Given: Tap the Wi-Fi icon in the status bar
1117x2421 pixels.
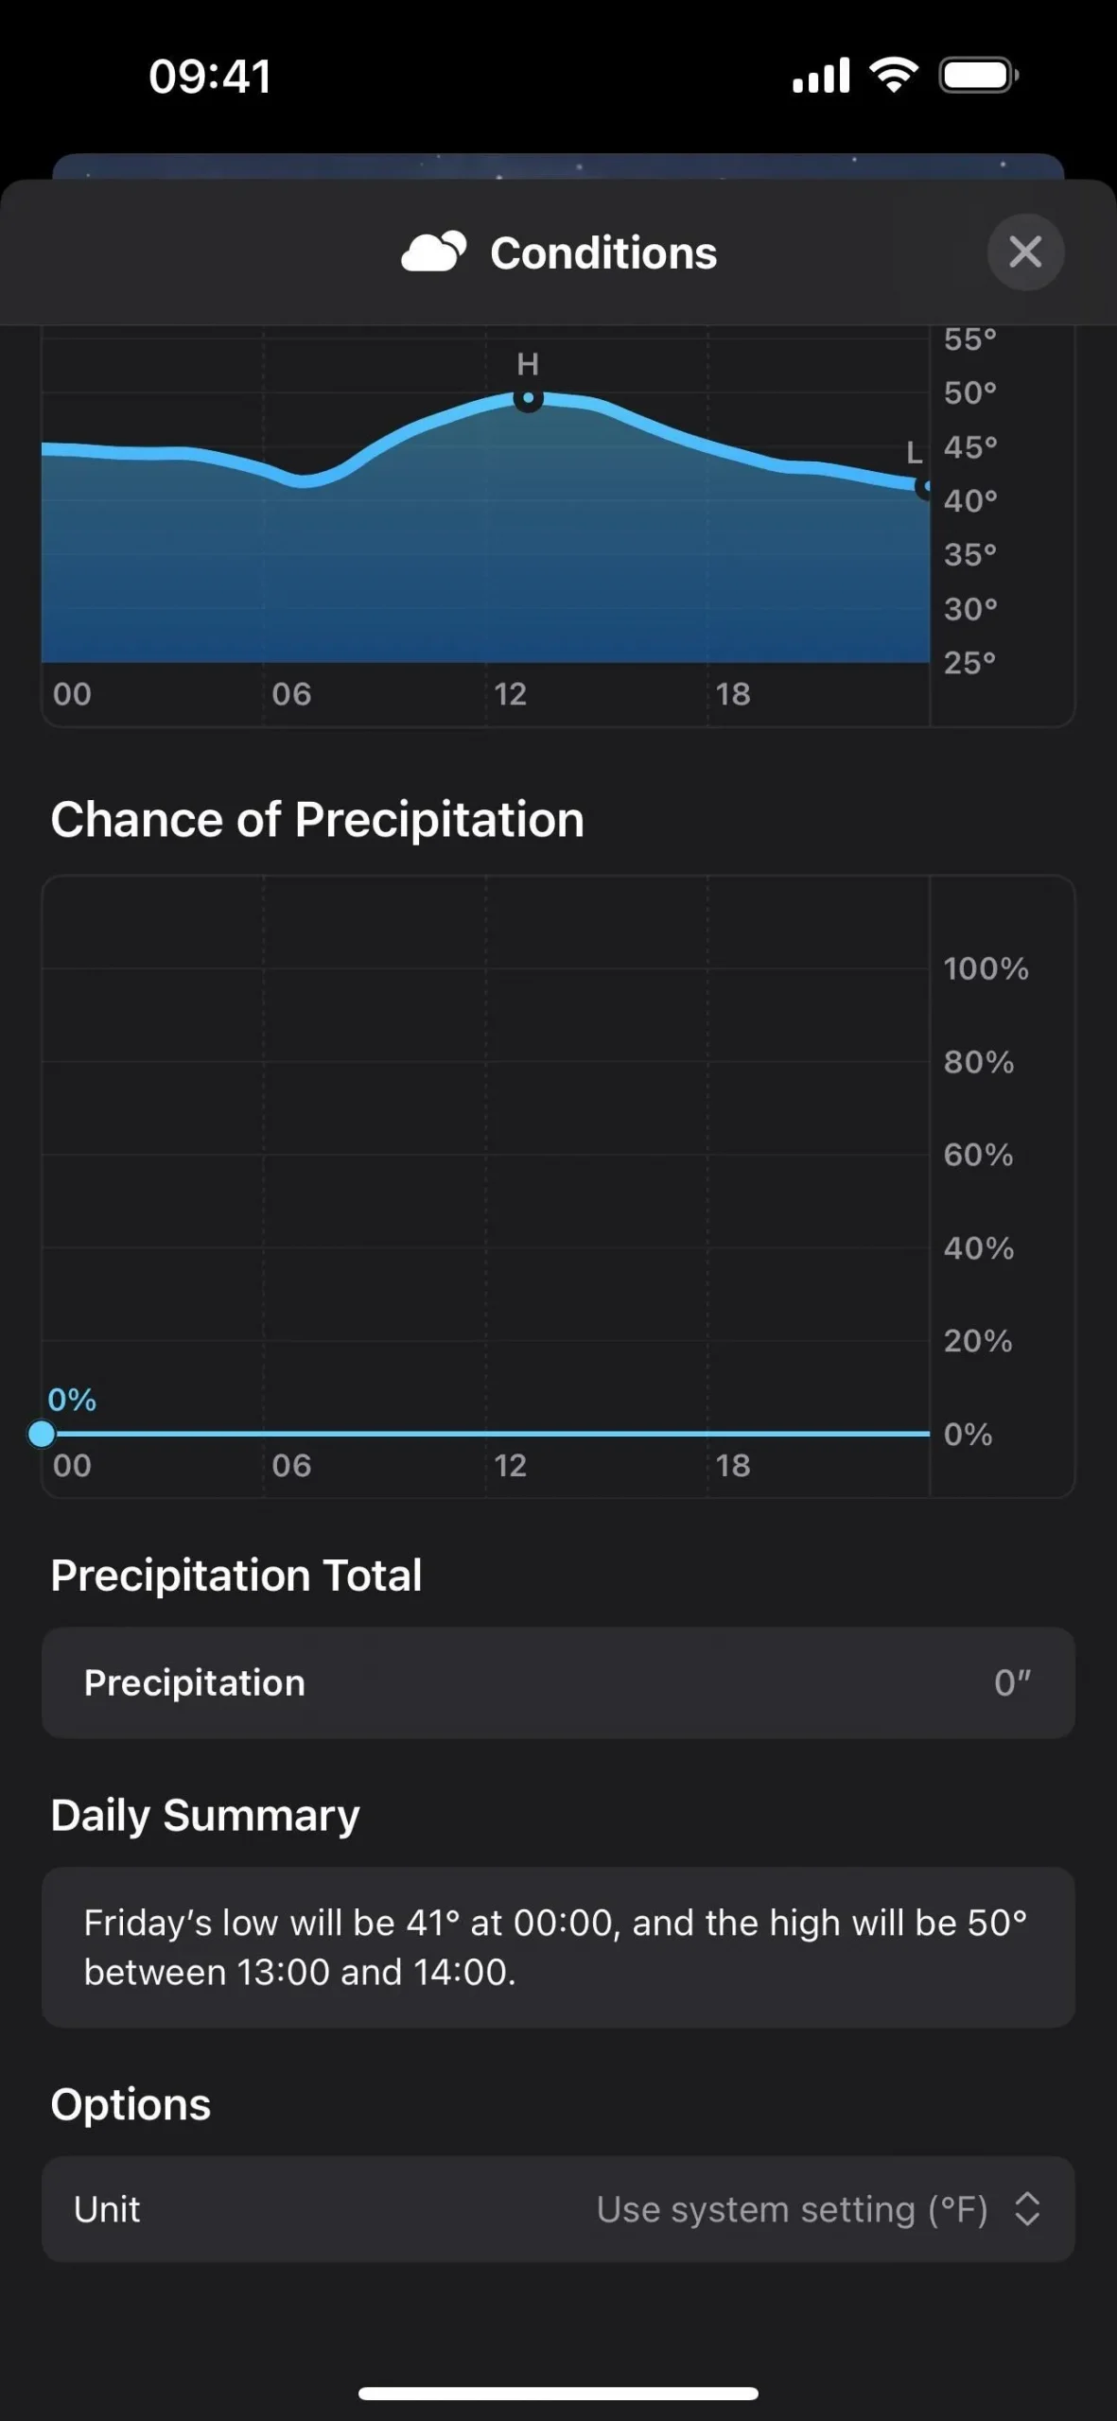Looking at the screenshot, I should tap(894, 74).
